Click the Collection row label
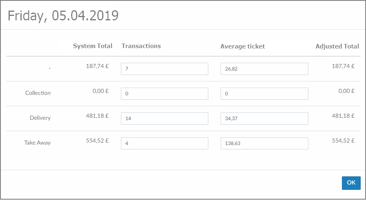Viewport: 366px width, 200px height. pos(38,93)
